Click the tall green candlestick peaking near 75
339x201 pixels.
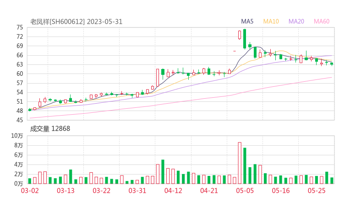(245, 39)
